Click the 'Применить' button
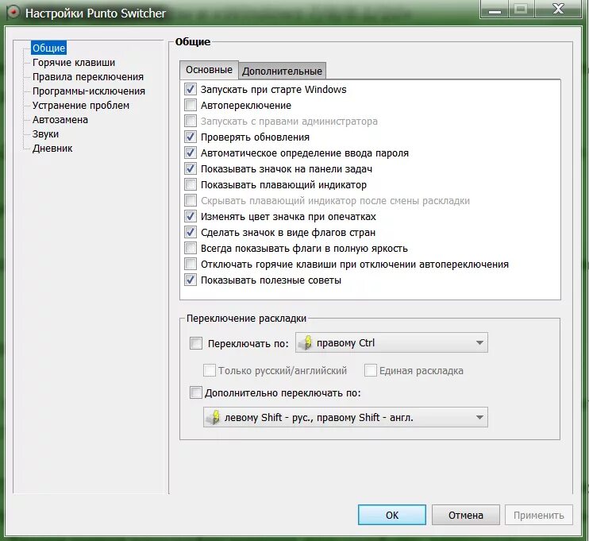This screenshot has height=541, width=589. [539, 515]
